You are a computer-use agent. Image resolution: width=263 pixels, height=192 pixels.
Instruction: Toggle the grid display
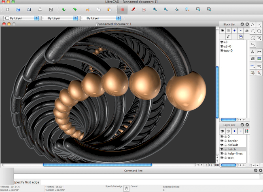[x=123, y=9]
